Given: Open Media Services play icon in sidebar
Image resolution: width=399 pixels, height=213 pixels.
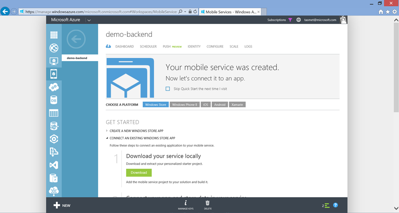Looking at the screenshot, I should tap(54, 139).
